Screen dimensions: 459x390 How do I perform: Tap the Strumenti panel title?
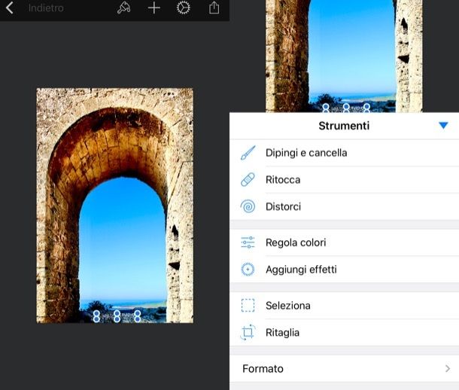click(344, 126)
